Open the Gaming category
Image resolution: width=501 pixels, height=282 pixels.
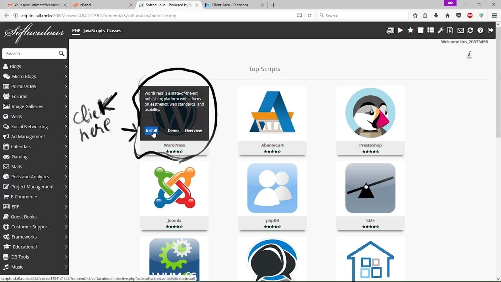(34, 157)
